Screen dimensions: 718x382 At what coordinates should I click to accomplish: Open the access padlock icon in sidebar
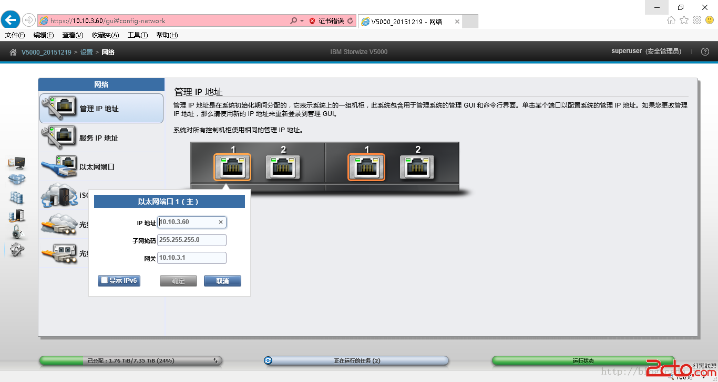click(16, 232)
